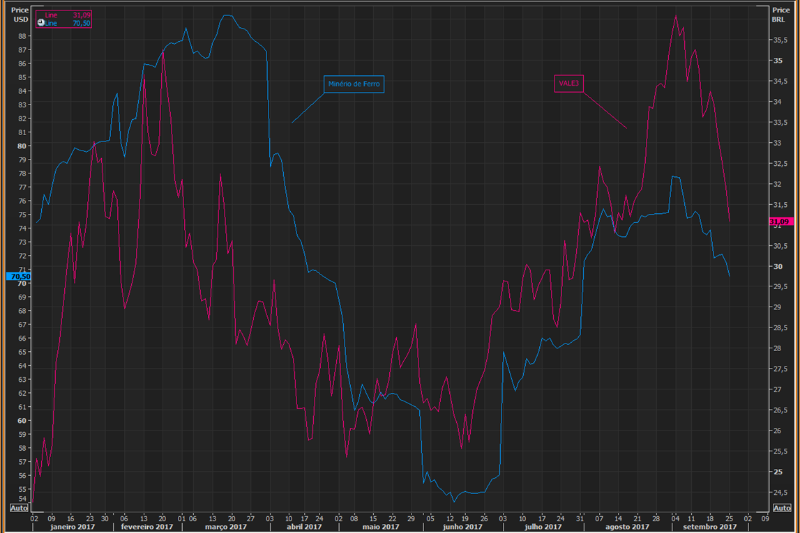Click the 35 level on BRL axis

pos(777,61)
